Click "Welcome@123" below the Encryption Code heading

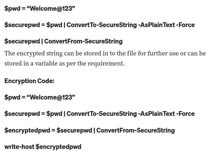pos(51,97)
